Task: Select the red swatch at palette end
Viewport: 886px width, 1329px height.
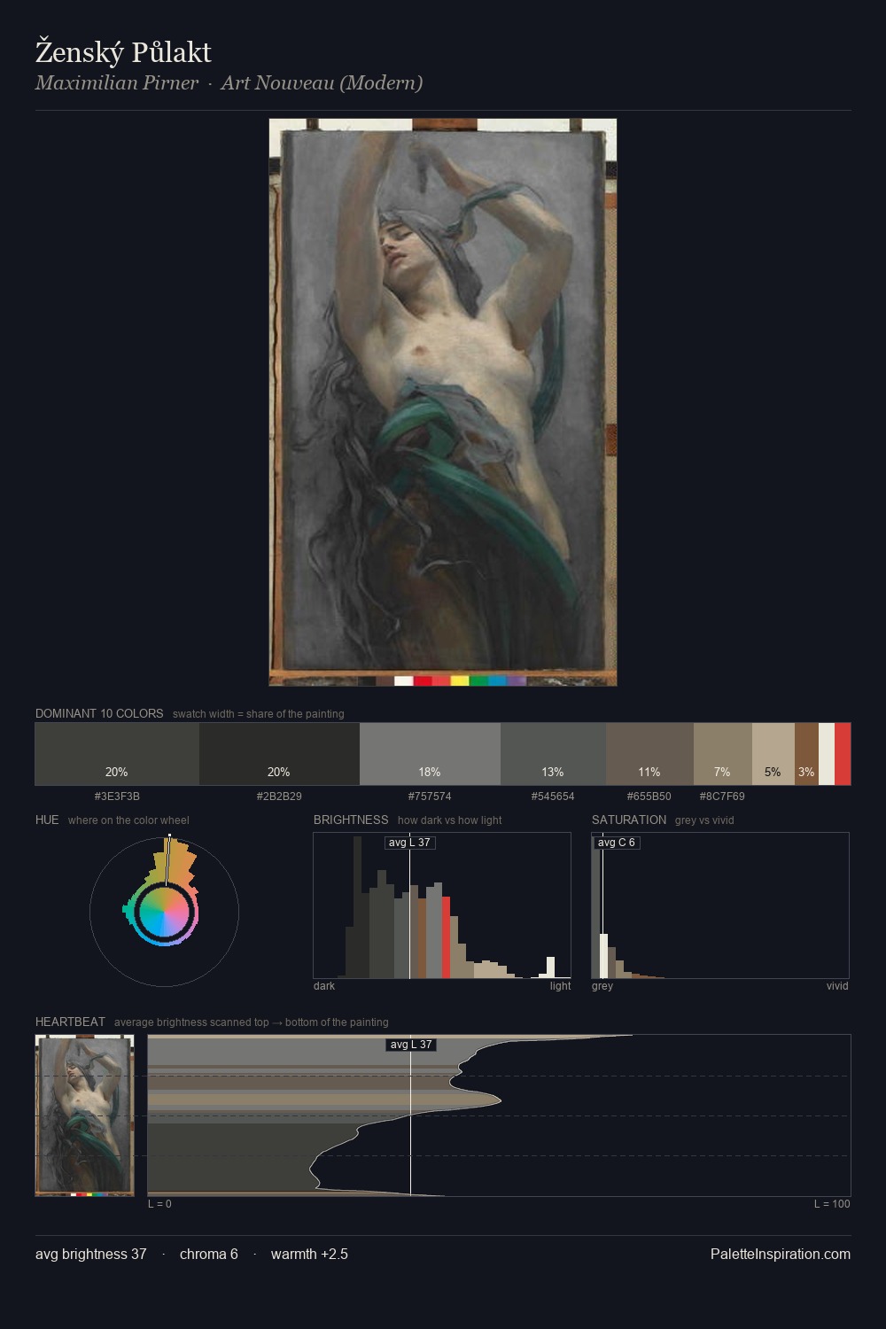Action: (843, 754)
